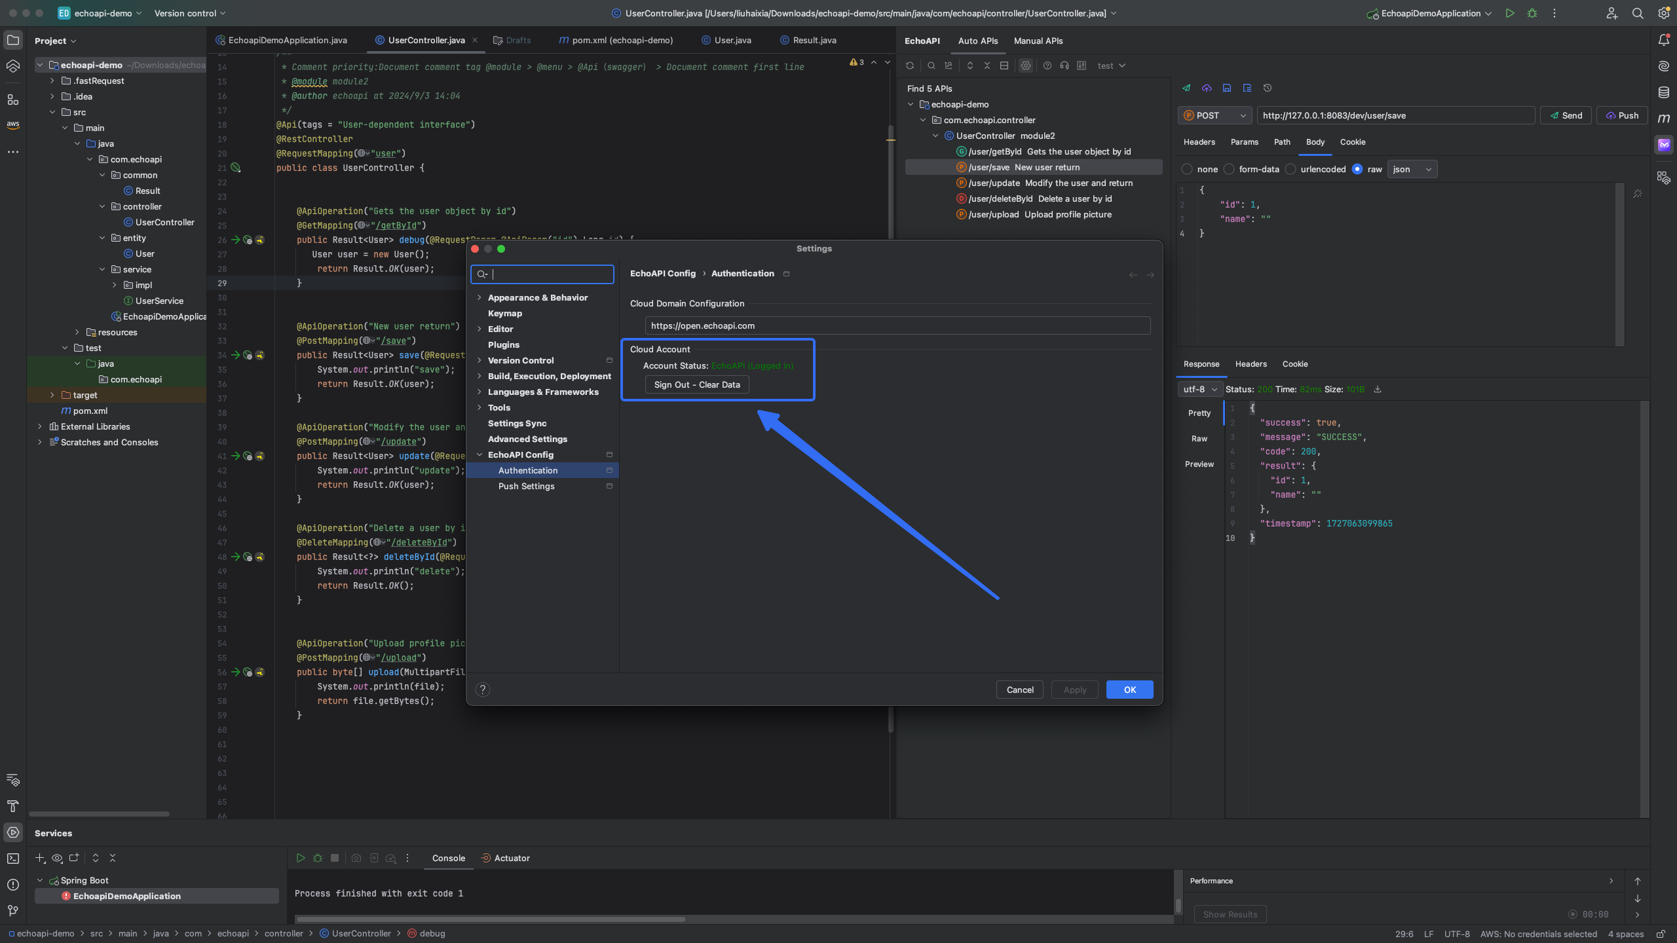Expand Build, Execution, Deployment settings
Screen dimensions: 1677x943
tap(480, 376)
